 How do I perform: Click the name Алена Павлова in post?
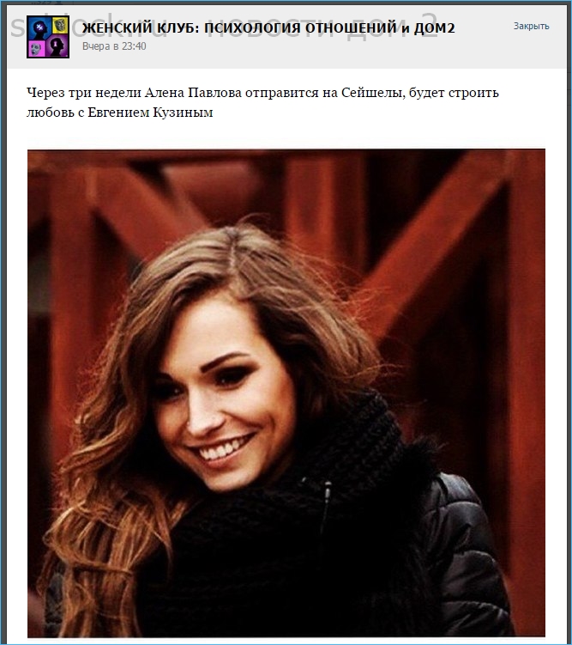pos(193,93)
